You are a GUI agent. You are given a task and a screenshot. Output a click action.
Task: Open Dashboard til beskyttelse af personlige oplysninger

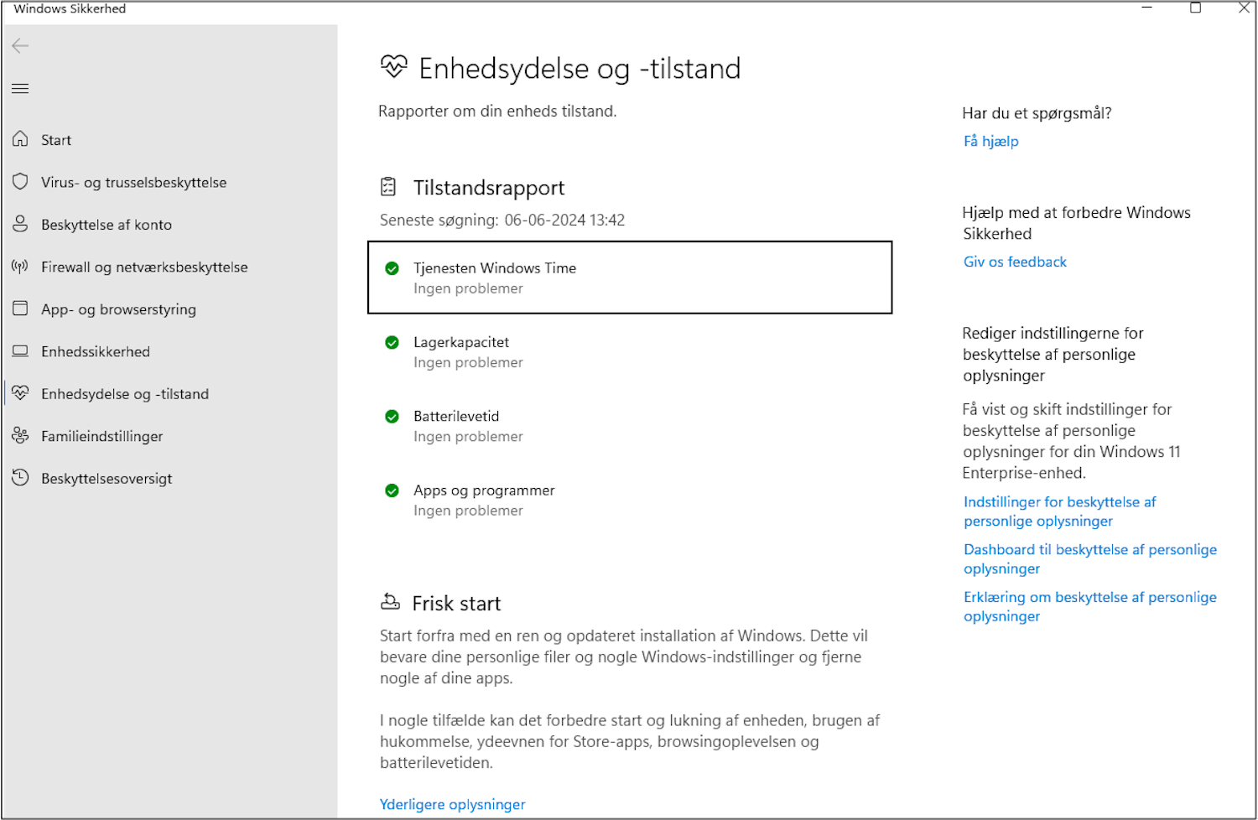(x=1090, y=559)
